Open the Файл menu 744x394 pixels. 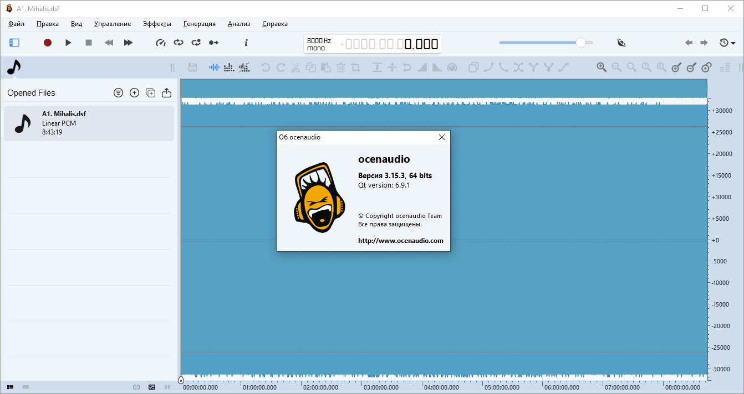[16, 24]
